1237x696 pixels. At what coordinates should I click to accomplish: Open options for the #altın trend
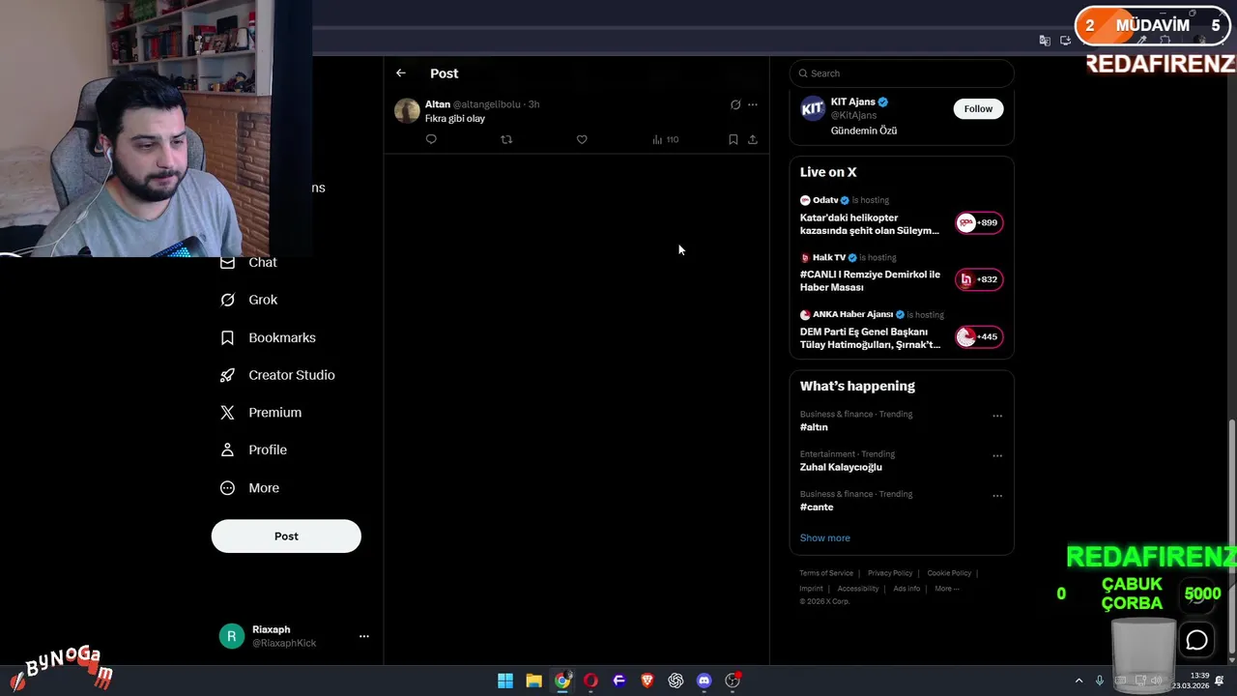[x=997, y=416]
